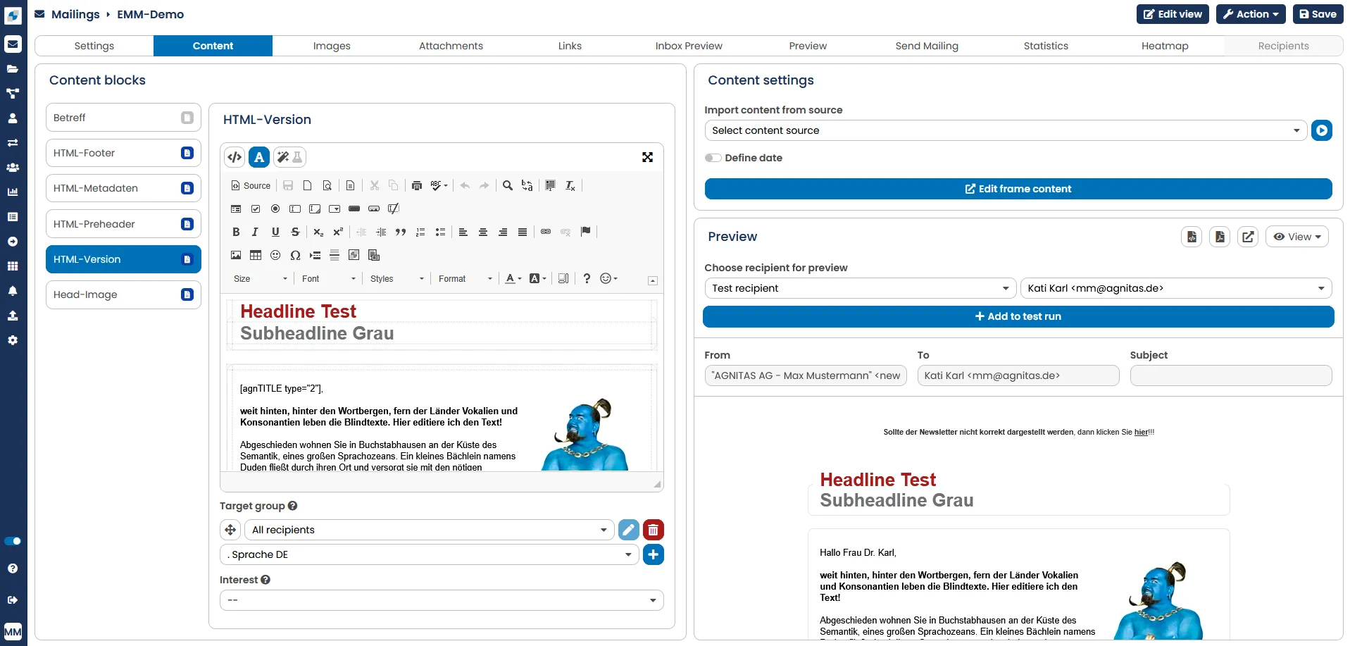1350x646 pixels.
Task: Click Add to test run
Action: coord(1018,316)
